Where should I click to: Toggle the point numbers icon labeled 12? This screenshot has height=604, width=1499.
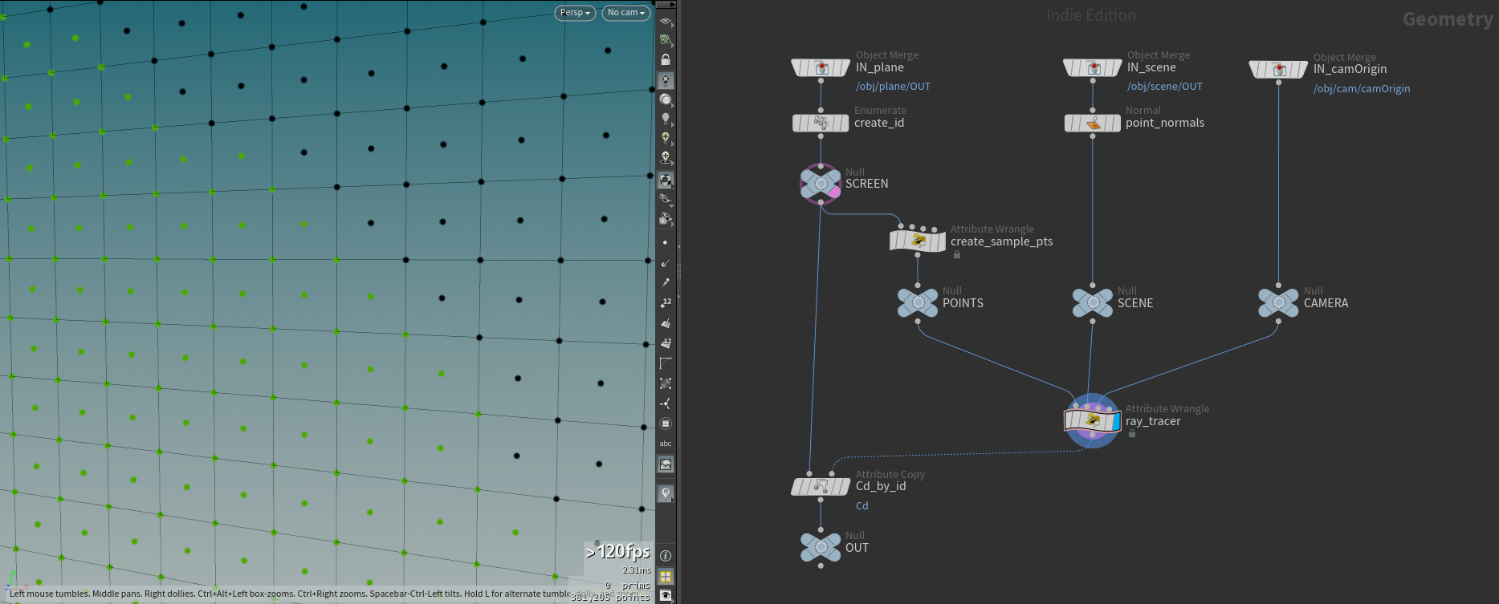pyautogui.click(x=665, y=302)
